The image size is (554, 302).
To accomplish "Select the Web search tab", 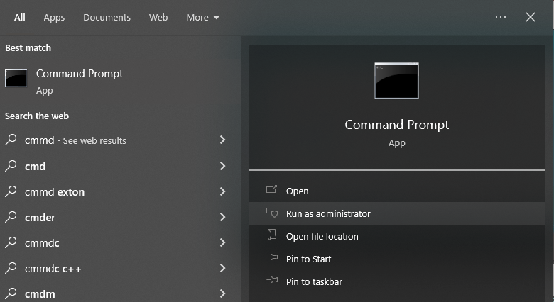I will (x=158, y=17).
